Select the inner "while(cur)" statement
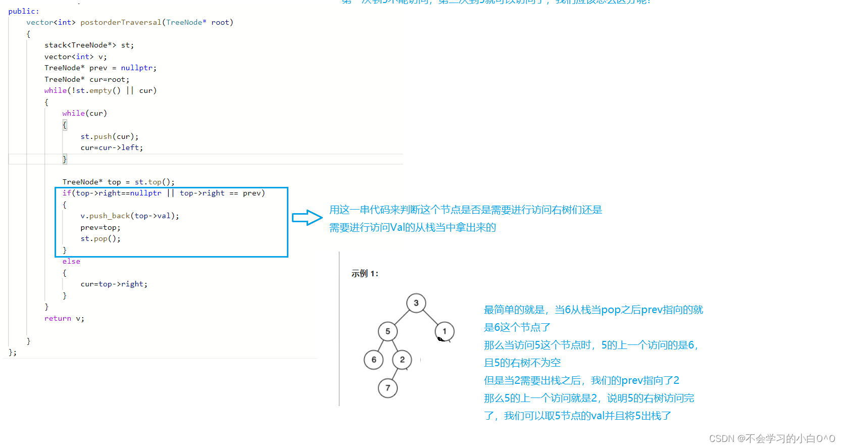 (x=85, y=113)
